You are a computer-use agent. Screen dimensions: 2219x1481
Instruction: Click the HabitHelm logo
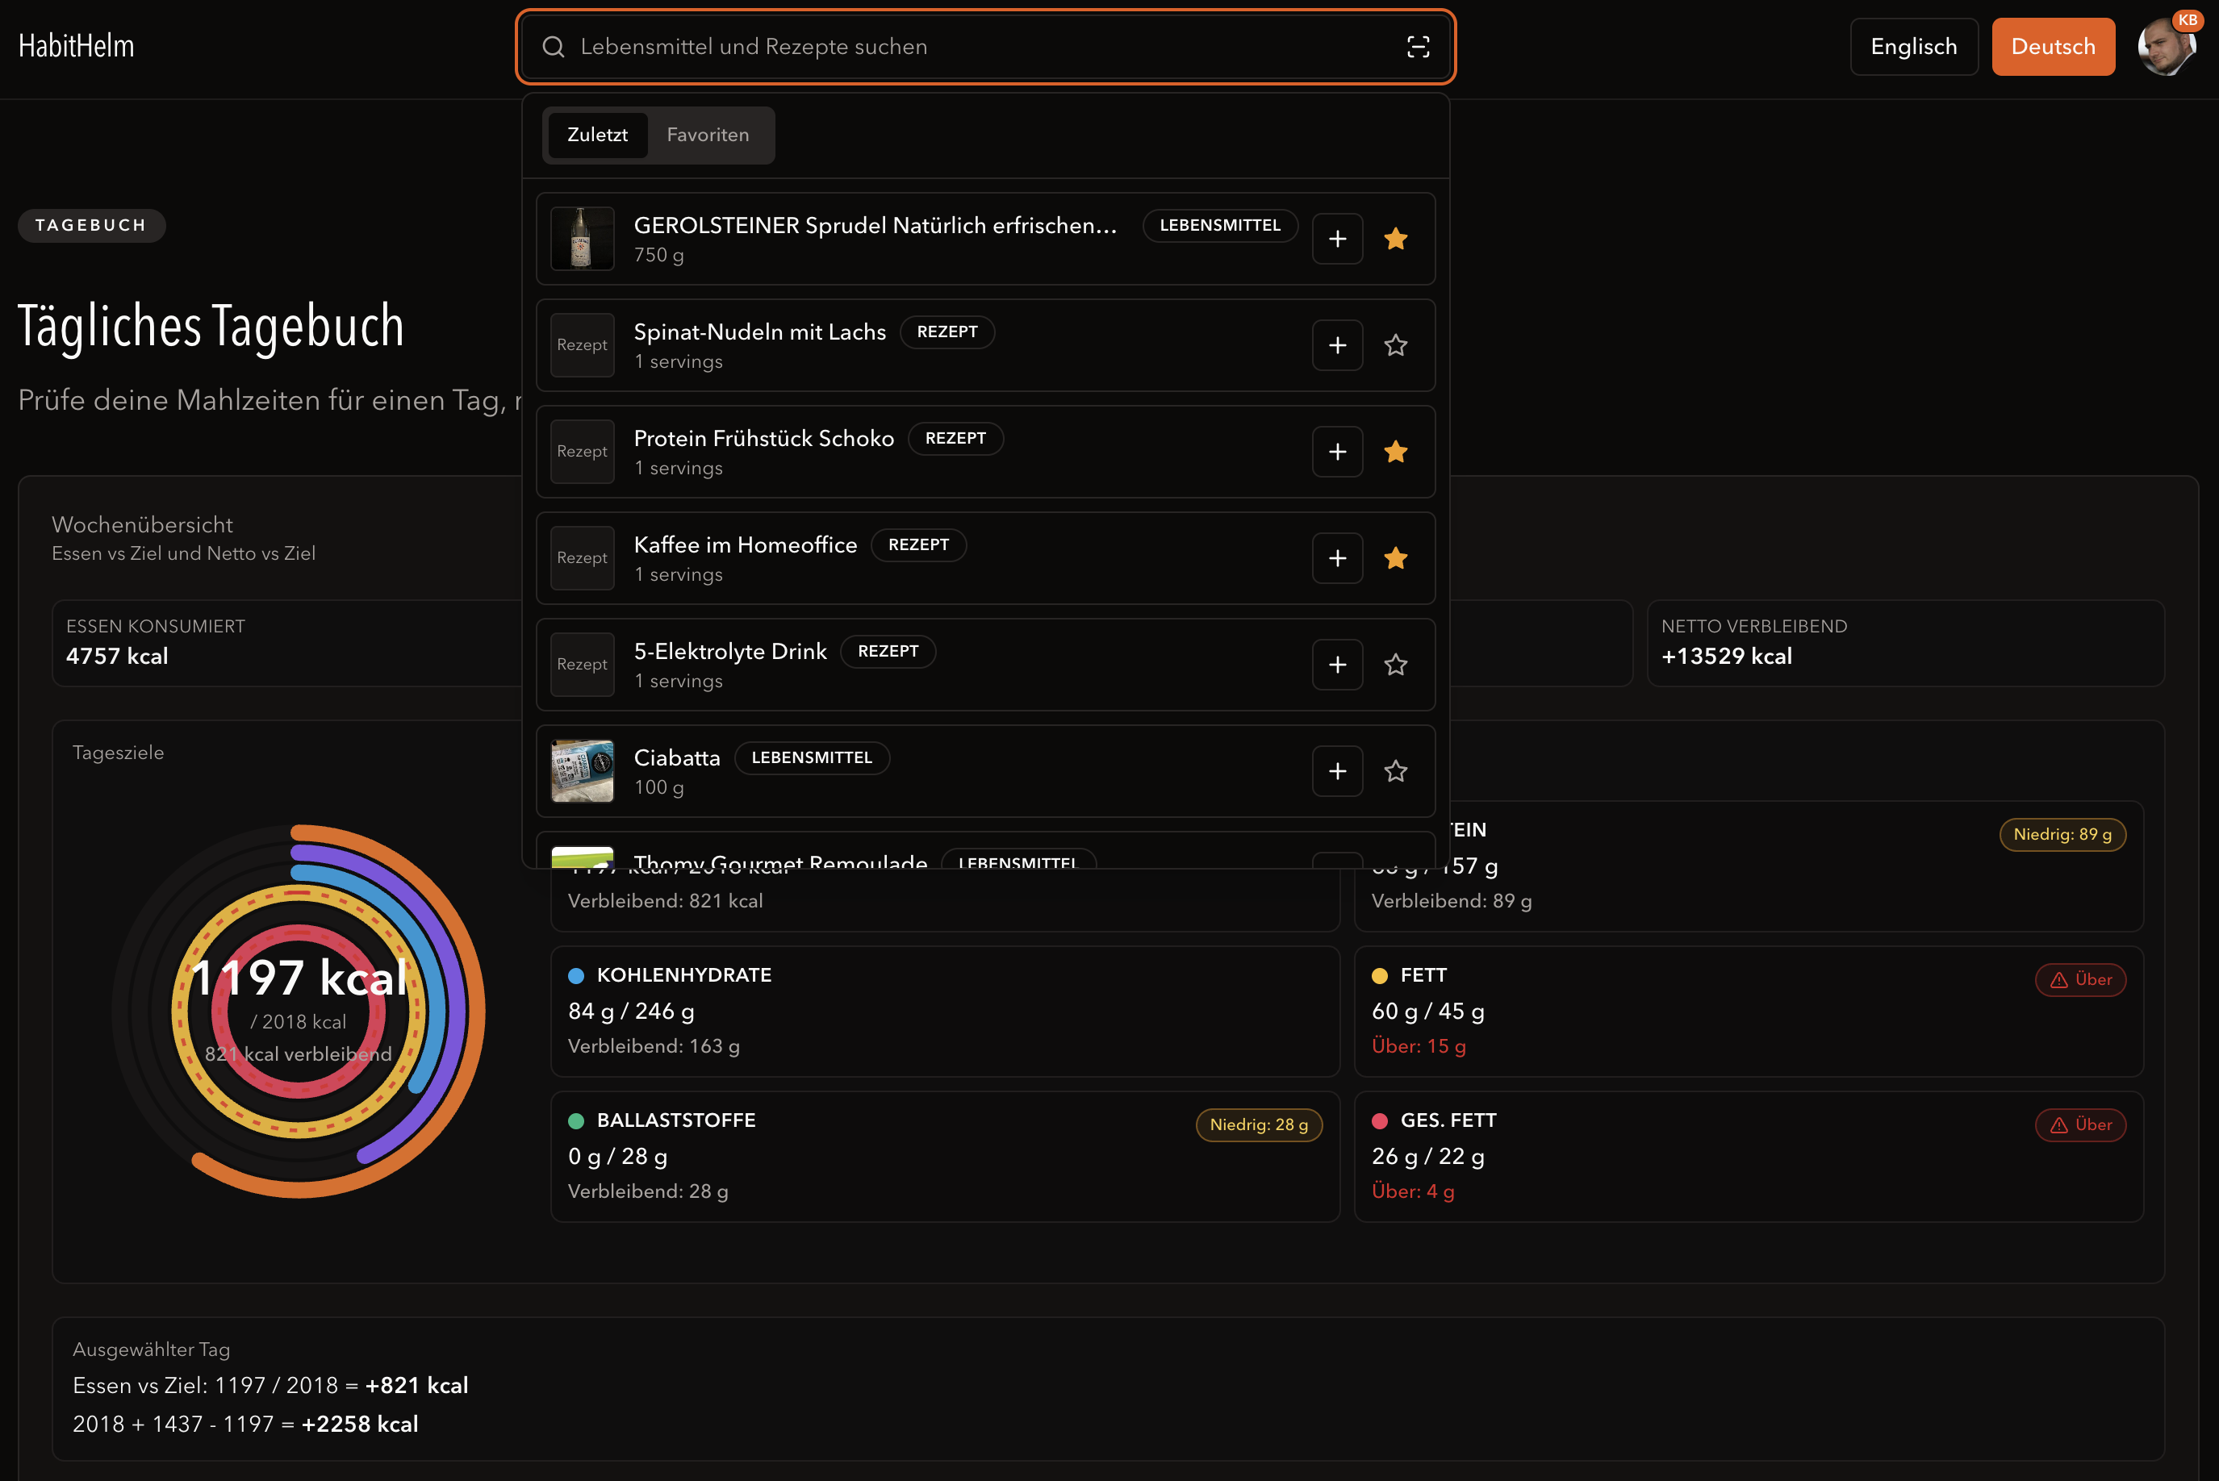point(77,46)
